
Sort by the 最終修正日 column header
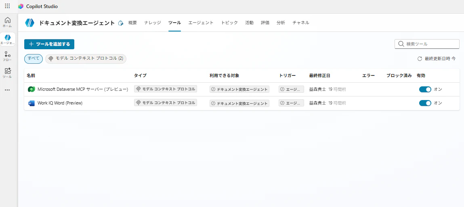click(x=319, y=76)
